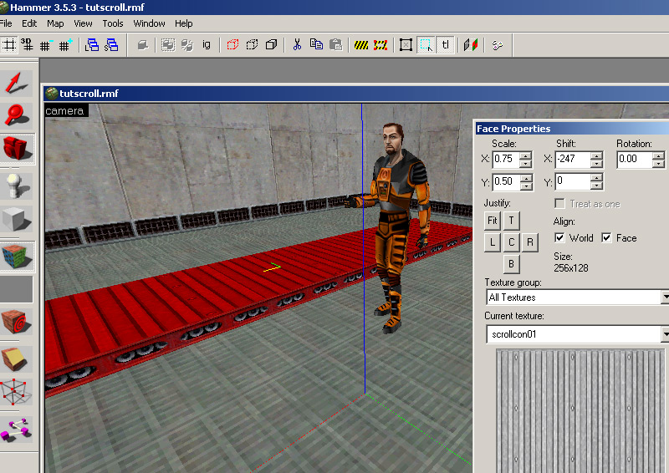Uncheck the World align checkbox
Viewport: 669px width, 473px height.
point(559,237)
